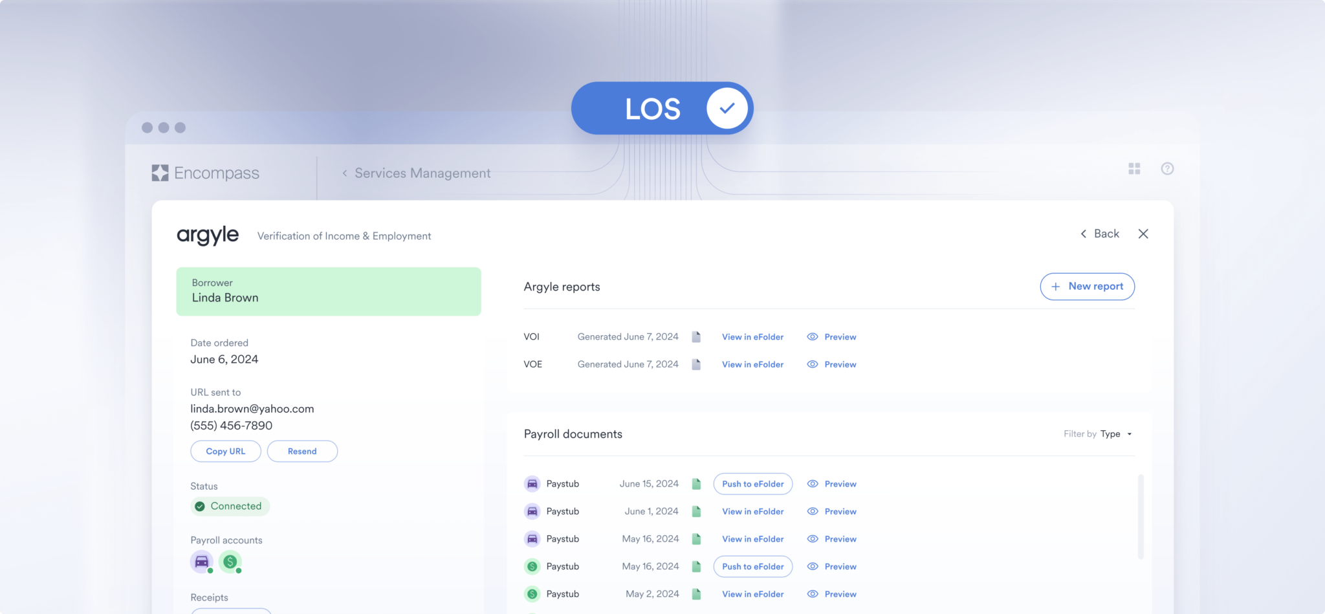Image resolution: width=1325 pixels, height=614 pixels.
Task: Click the car icon beside the June 15 Paystub
Action: 532,483
